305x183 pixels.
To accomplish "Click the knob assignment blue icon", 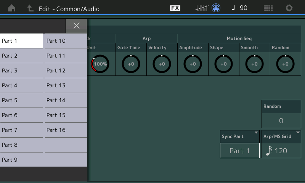I will click(x=216, y=8).
